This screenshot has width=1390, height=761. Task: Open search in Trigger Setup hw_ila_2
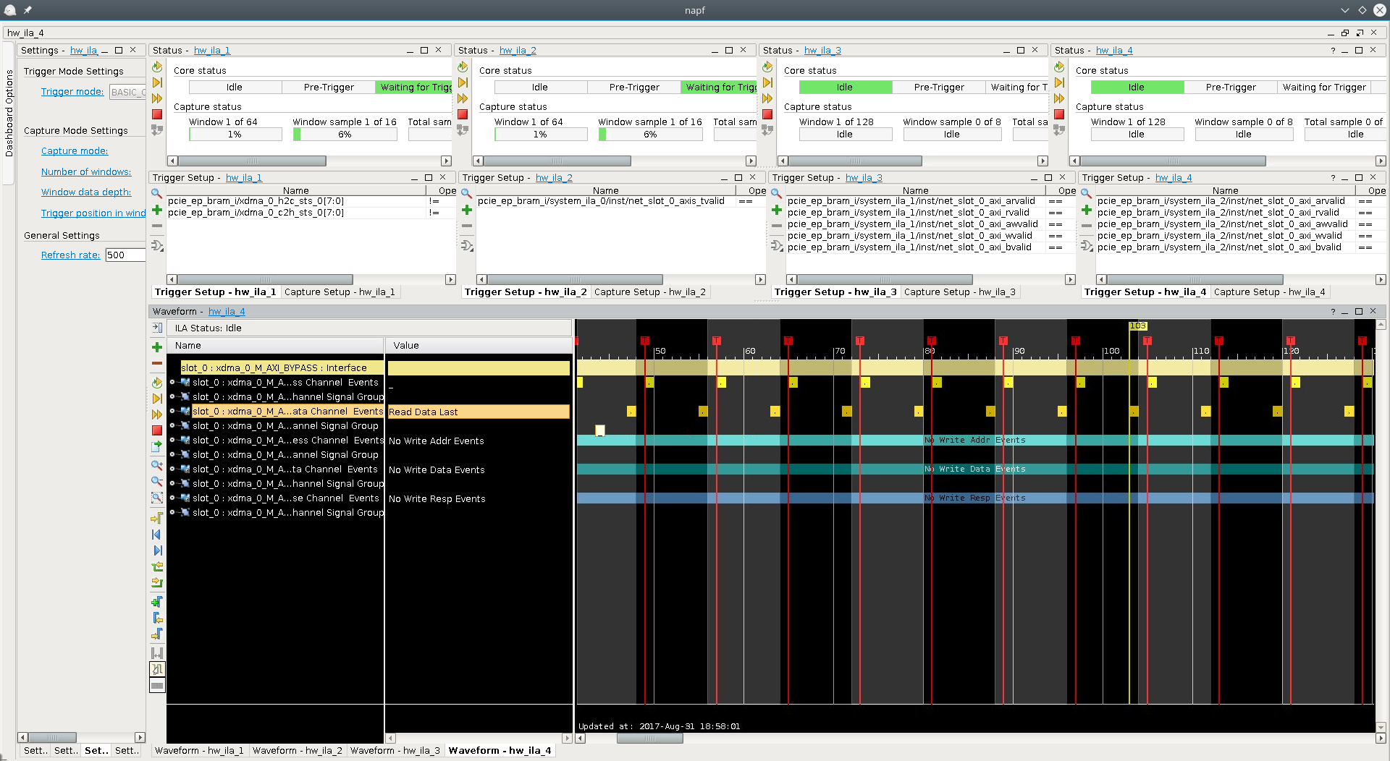click(467, 193)
